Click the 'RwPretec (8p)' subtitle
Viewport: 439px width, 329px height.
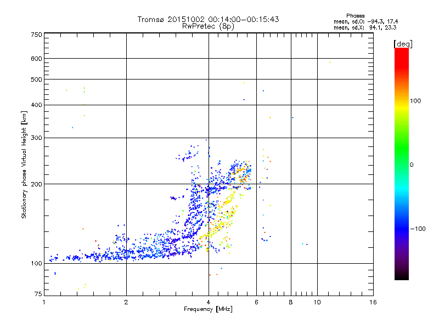click(208, 26)
